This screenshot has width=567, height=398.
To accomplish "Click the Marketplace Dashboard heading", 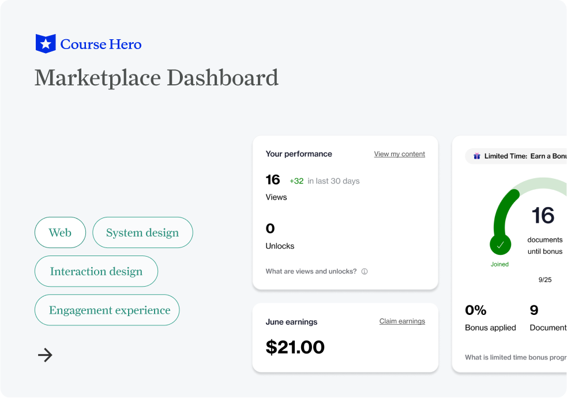I will click(156, 77).
